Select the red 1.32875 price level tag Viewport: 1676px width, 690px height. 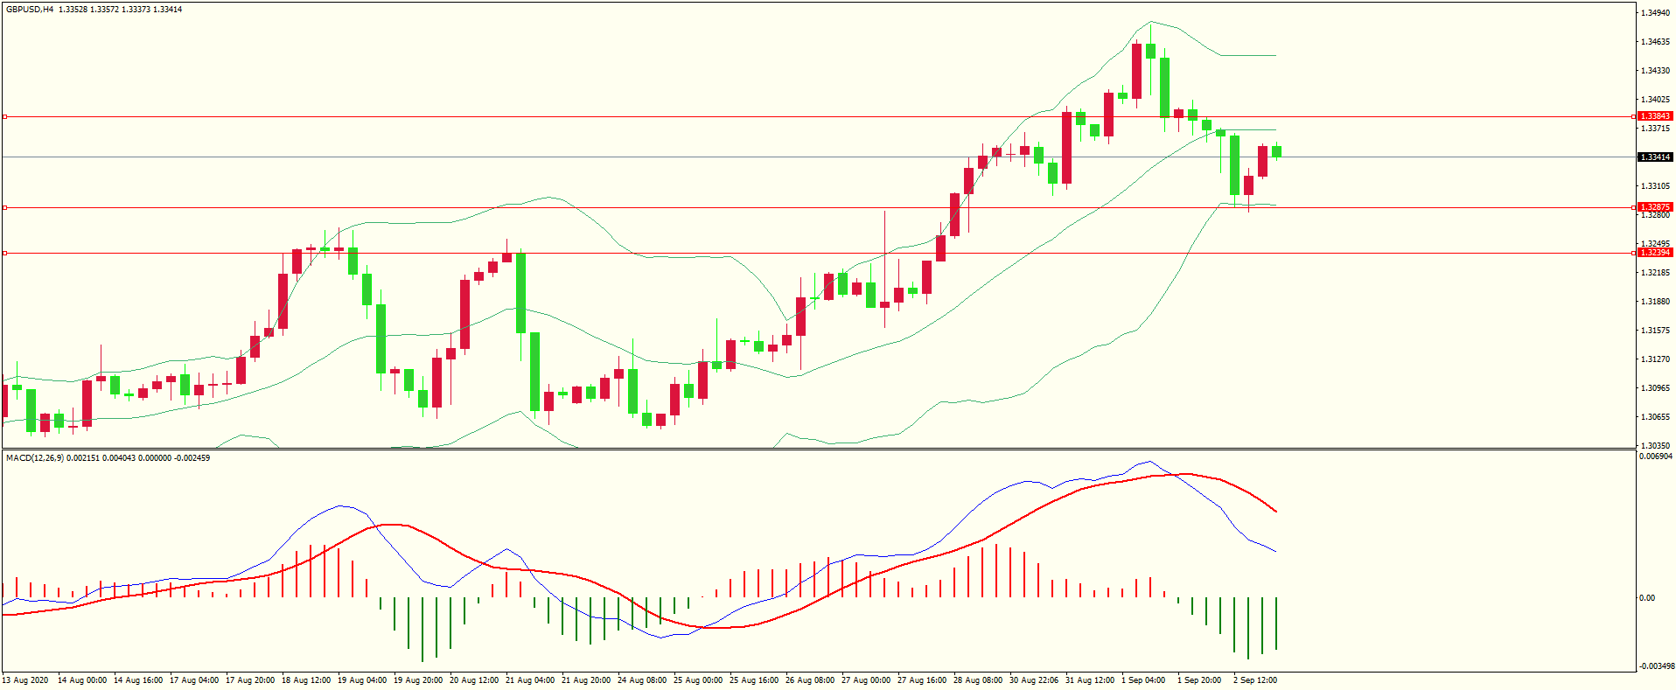(x=1655, y=207)
